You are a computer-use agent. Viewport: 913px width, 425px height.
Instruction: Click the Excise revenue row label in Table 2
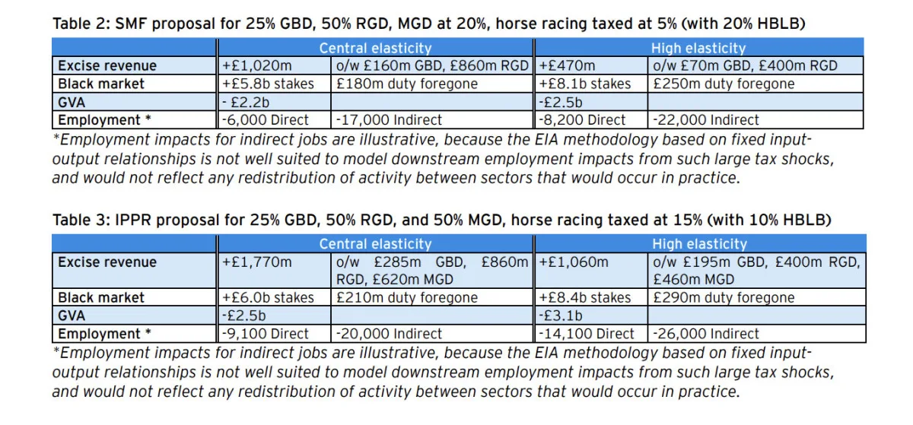coord(107,65)
